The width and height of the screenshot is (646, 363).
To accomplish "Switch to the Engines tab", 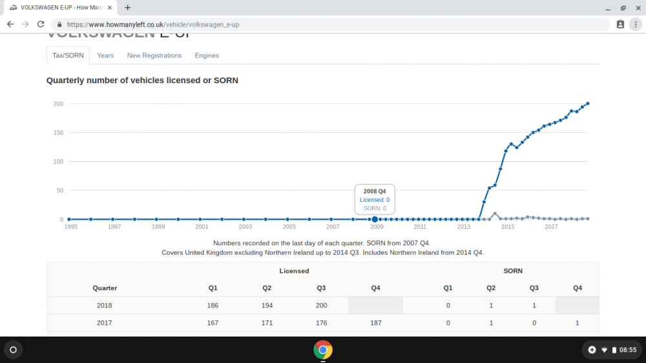I will point(207,55).
